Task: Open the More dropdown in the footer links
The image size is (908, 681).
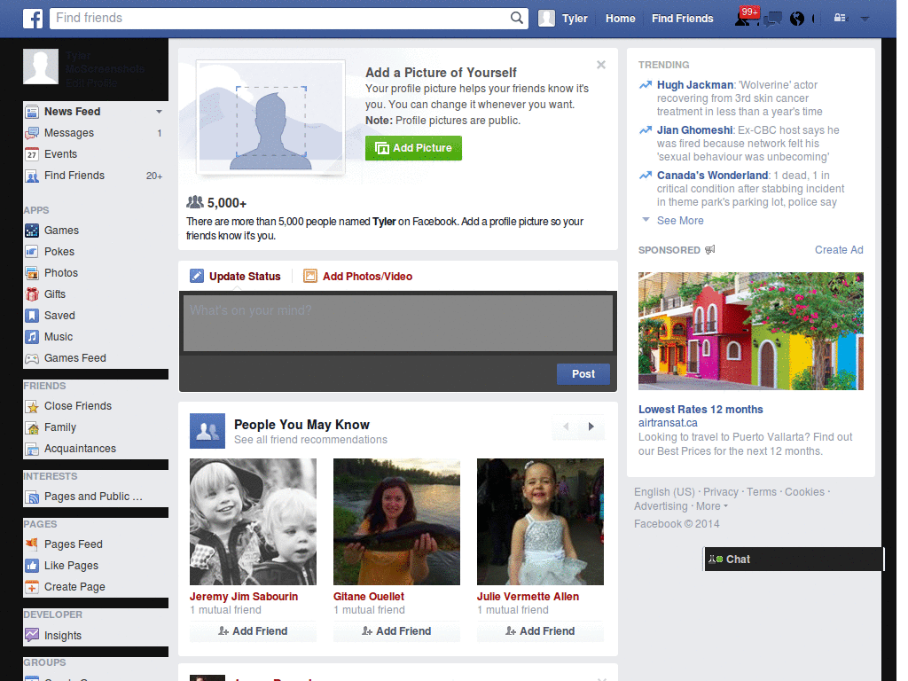Action: (708, 505)
